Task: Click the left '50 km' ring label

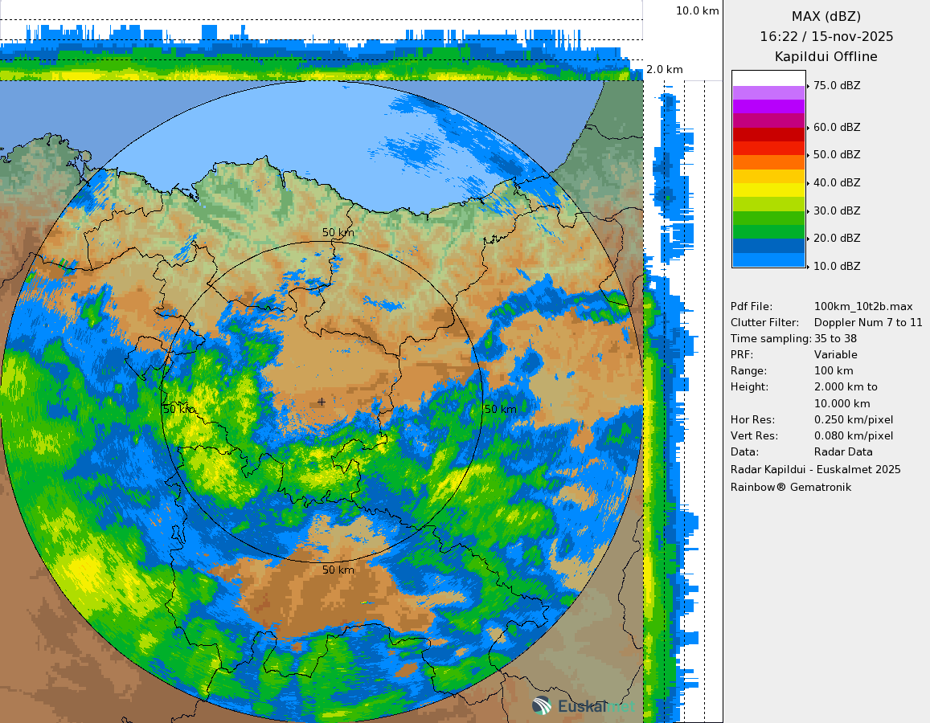Action: pyautogui.click(x=179, y=409)
